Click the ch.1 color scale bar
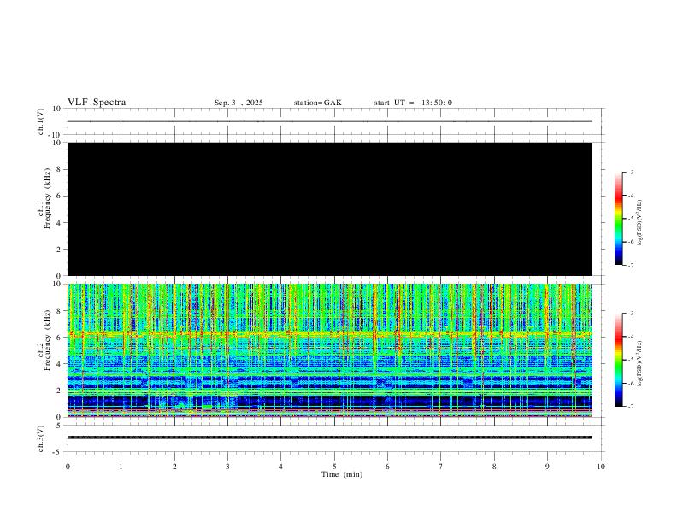677x523 pixels. (x=618, y=219)
